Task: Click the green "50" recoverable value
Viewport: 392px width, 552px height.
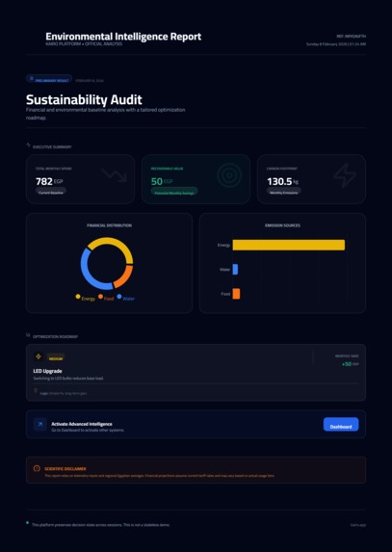Action: [157, 181]
